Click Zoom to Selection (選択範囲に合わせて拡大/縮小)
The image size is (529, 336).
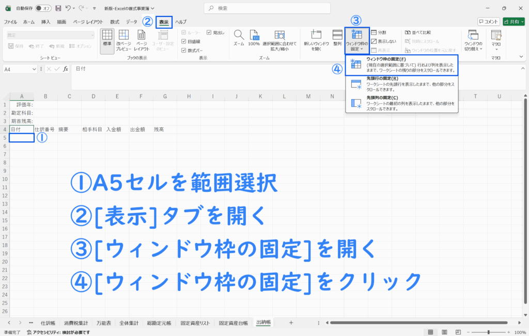[x=279, y=39]
